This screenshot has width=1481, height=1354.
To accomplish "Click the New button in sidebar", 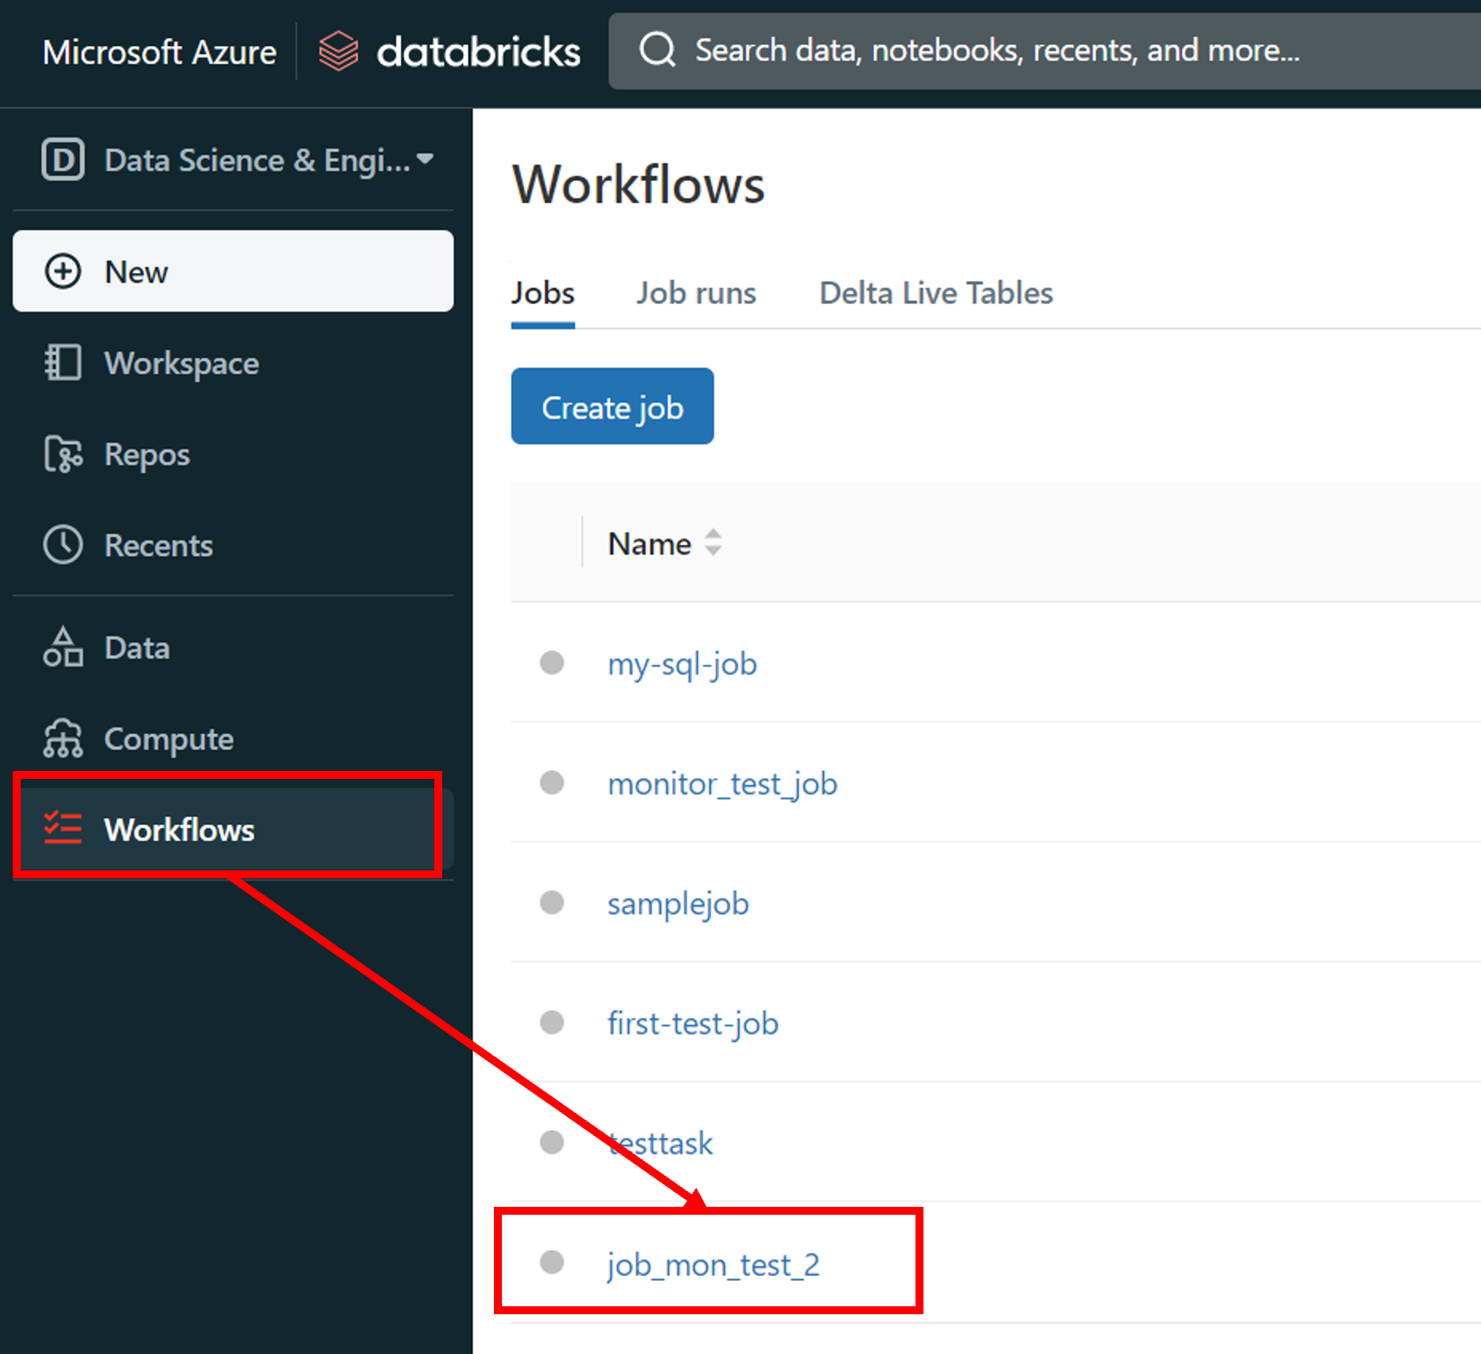I will point(233,271).
